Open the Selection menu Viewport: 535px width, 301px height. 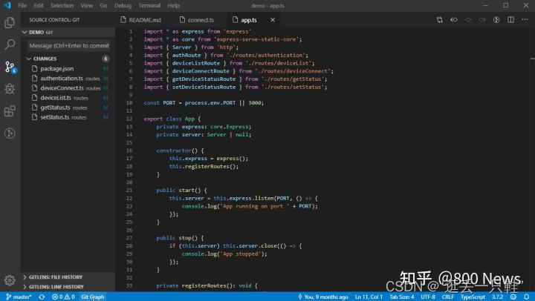(x=62, y=5)
